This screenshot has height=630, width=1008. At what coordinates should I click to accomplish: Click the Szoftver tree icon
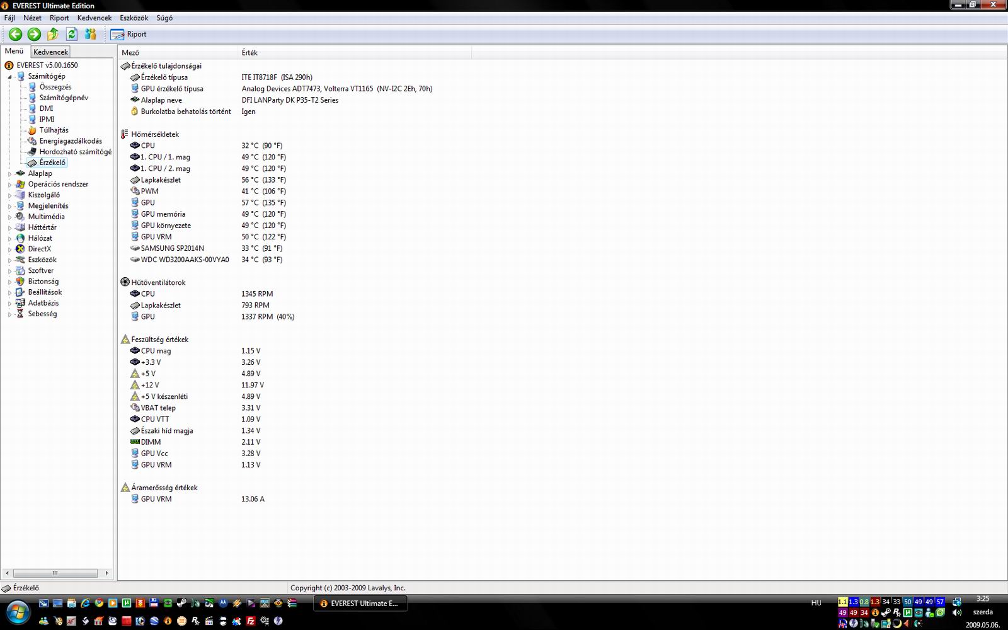pyautogui.click(x=21, y=270)
